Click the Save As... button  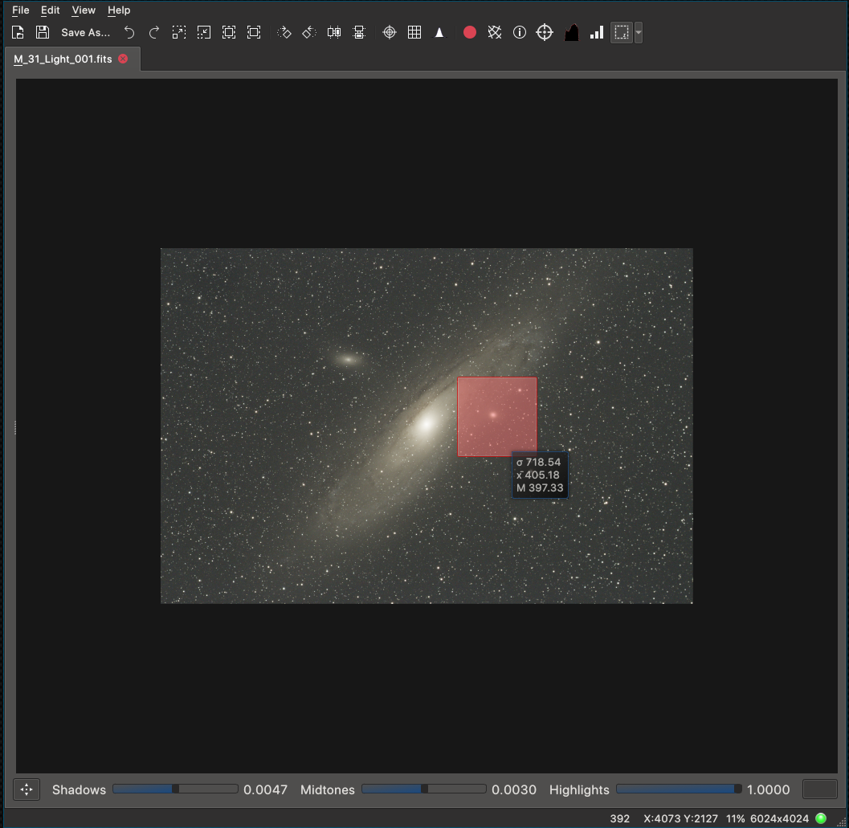(85, 32)
